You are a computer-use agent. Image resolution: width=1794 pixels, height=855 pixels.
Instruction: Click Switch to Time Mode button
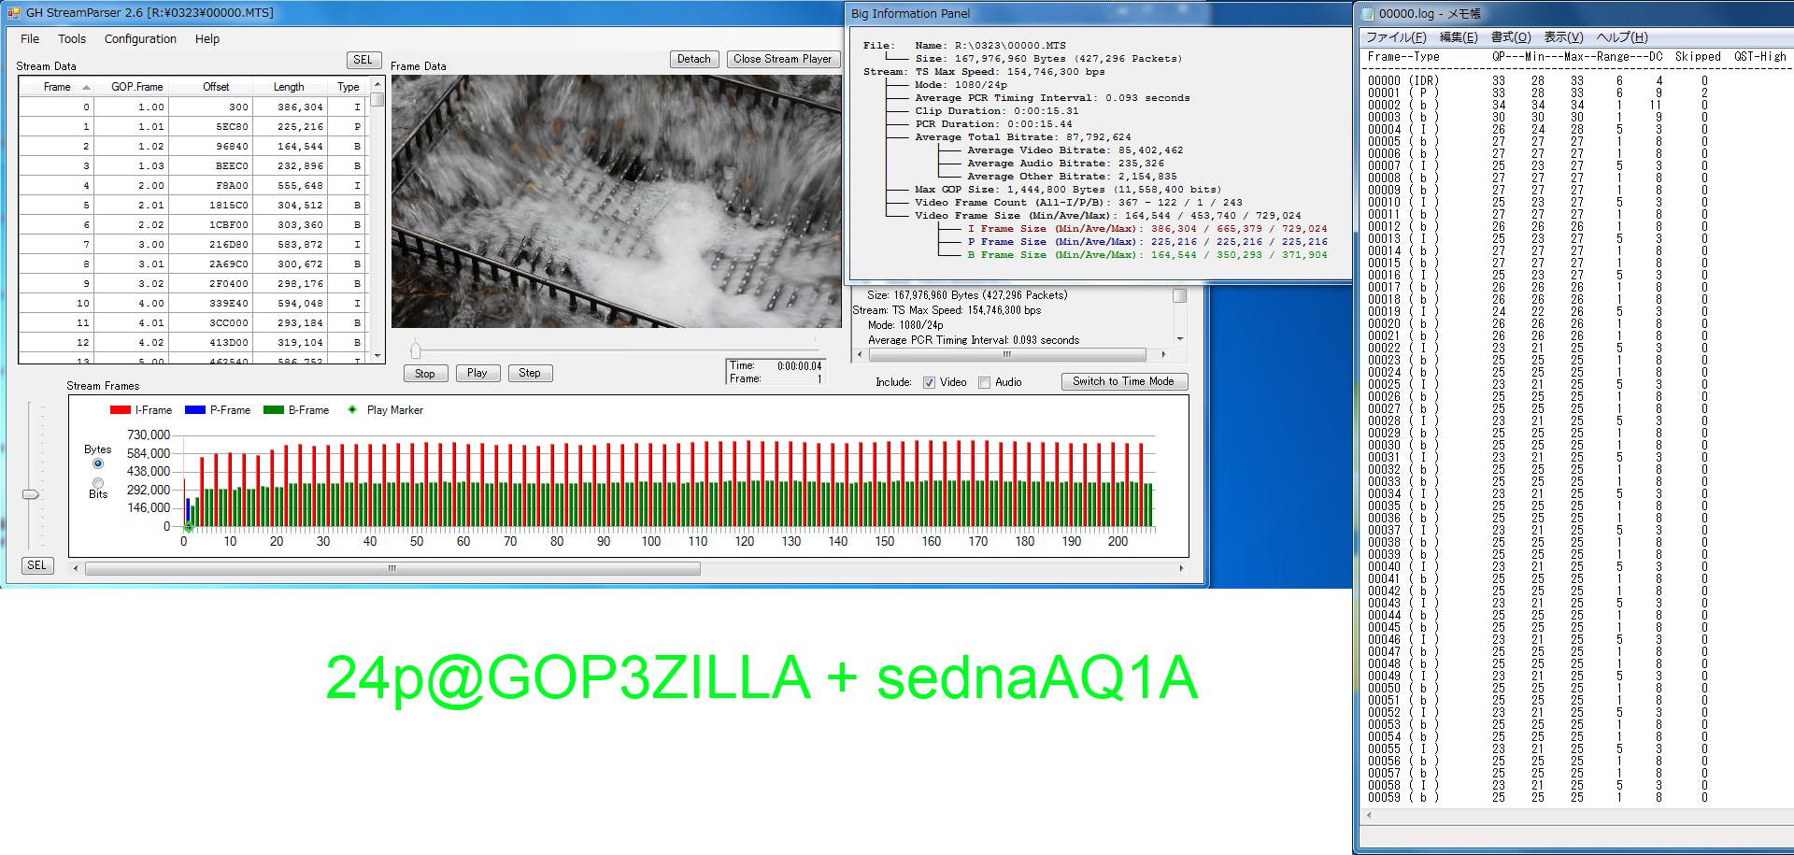[x=1123, y=381]
